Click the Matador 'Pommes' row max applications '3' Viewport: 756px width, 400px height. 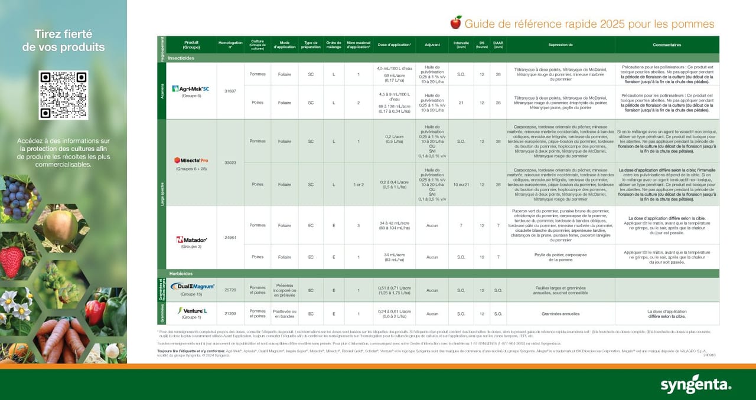coord(359,225)
